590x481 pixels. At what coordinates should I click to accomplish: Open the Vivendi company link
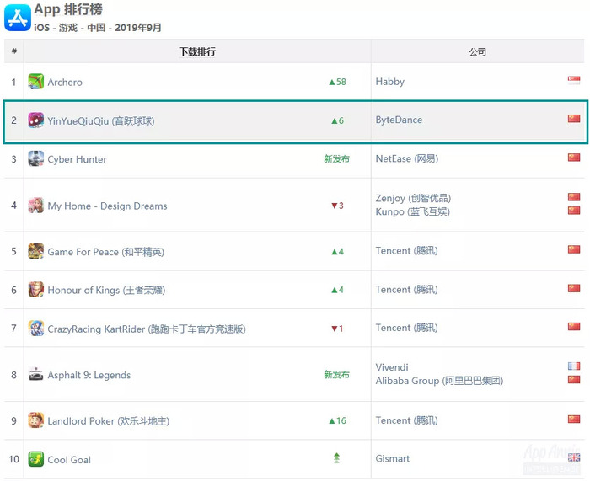point(392,367)
